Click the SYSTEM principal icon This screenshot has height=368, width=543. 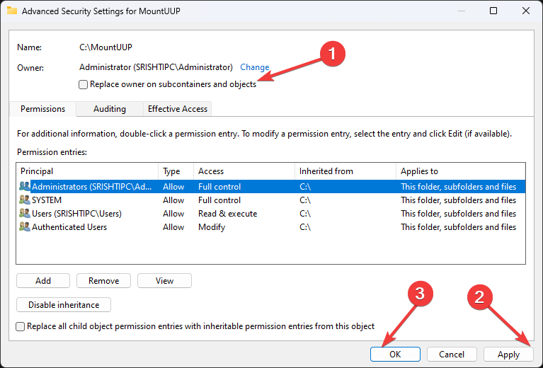tap(25, 200)
